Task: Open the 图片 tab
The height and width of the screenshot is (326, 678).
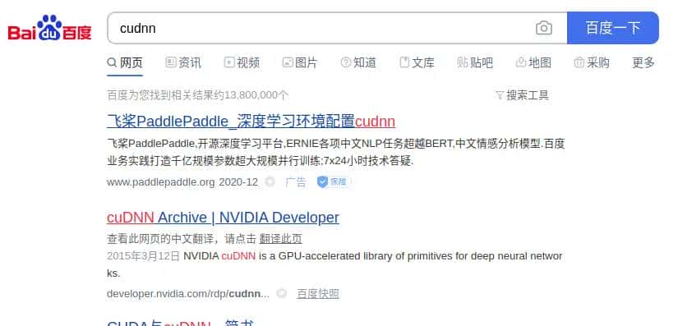Action: (x=300, y=63)
